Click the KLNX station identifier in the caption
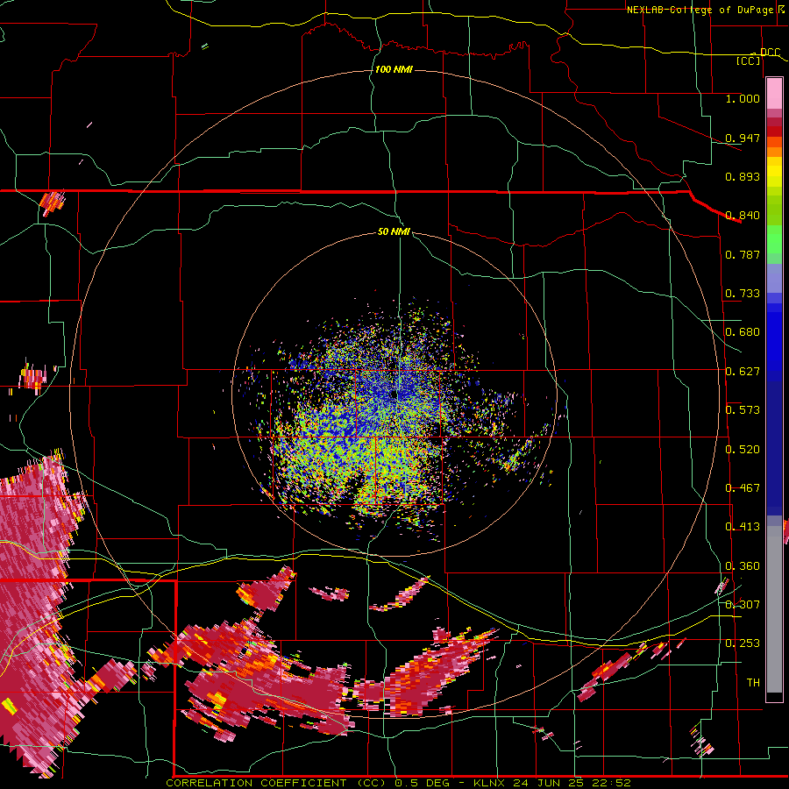 tap(491, 783)
